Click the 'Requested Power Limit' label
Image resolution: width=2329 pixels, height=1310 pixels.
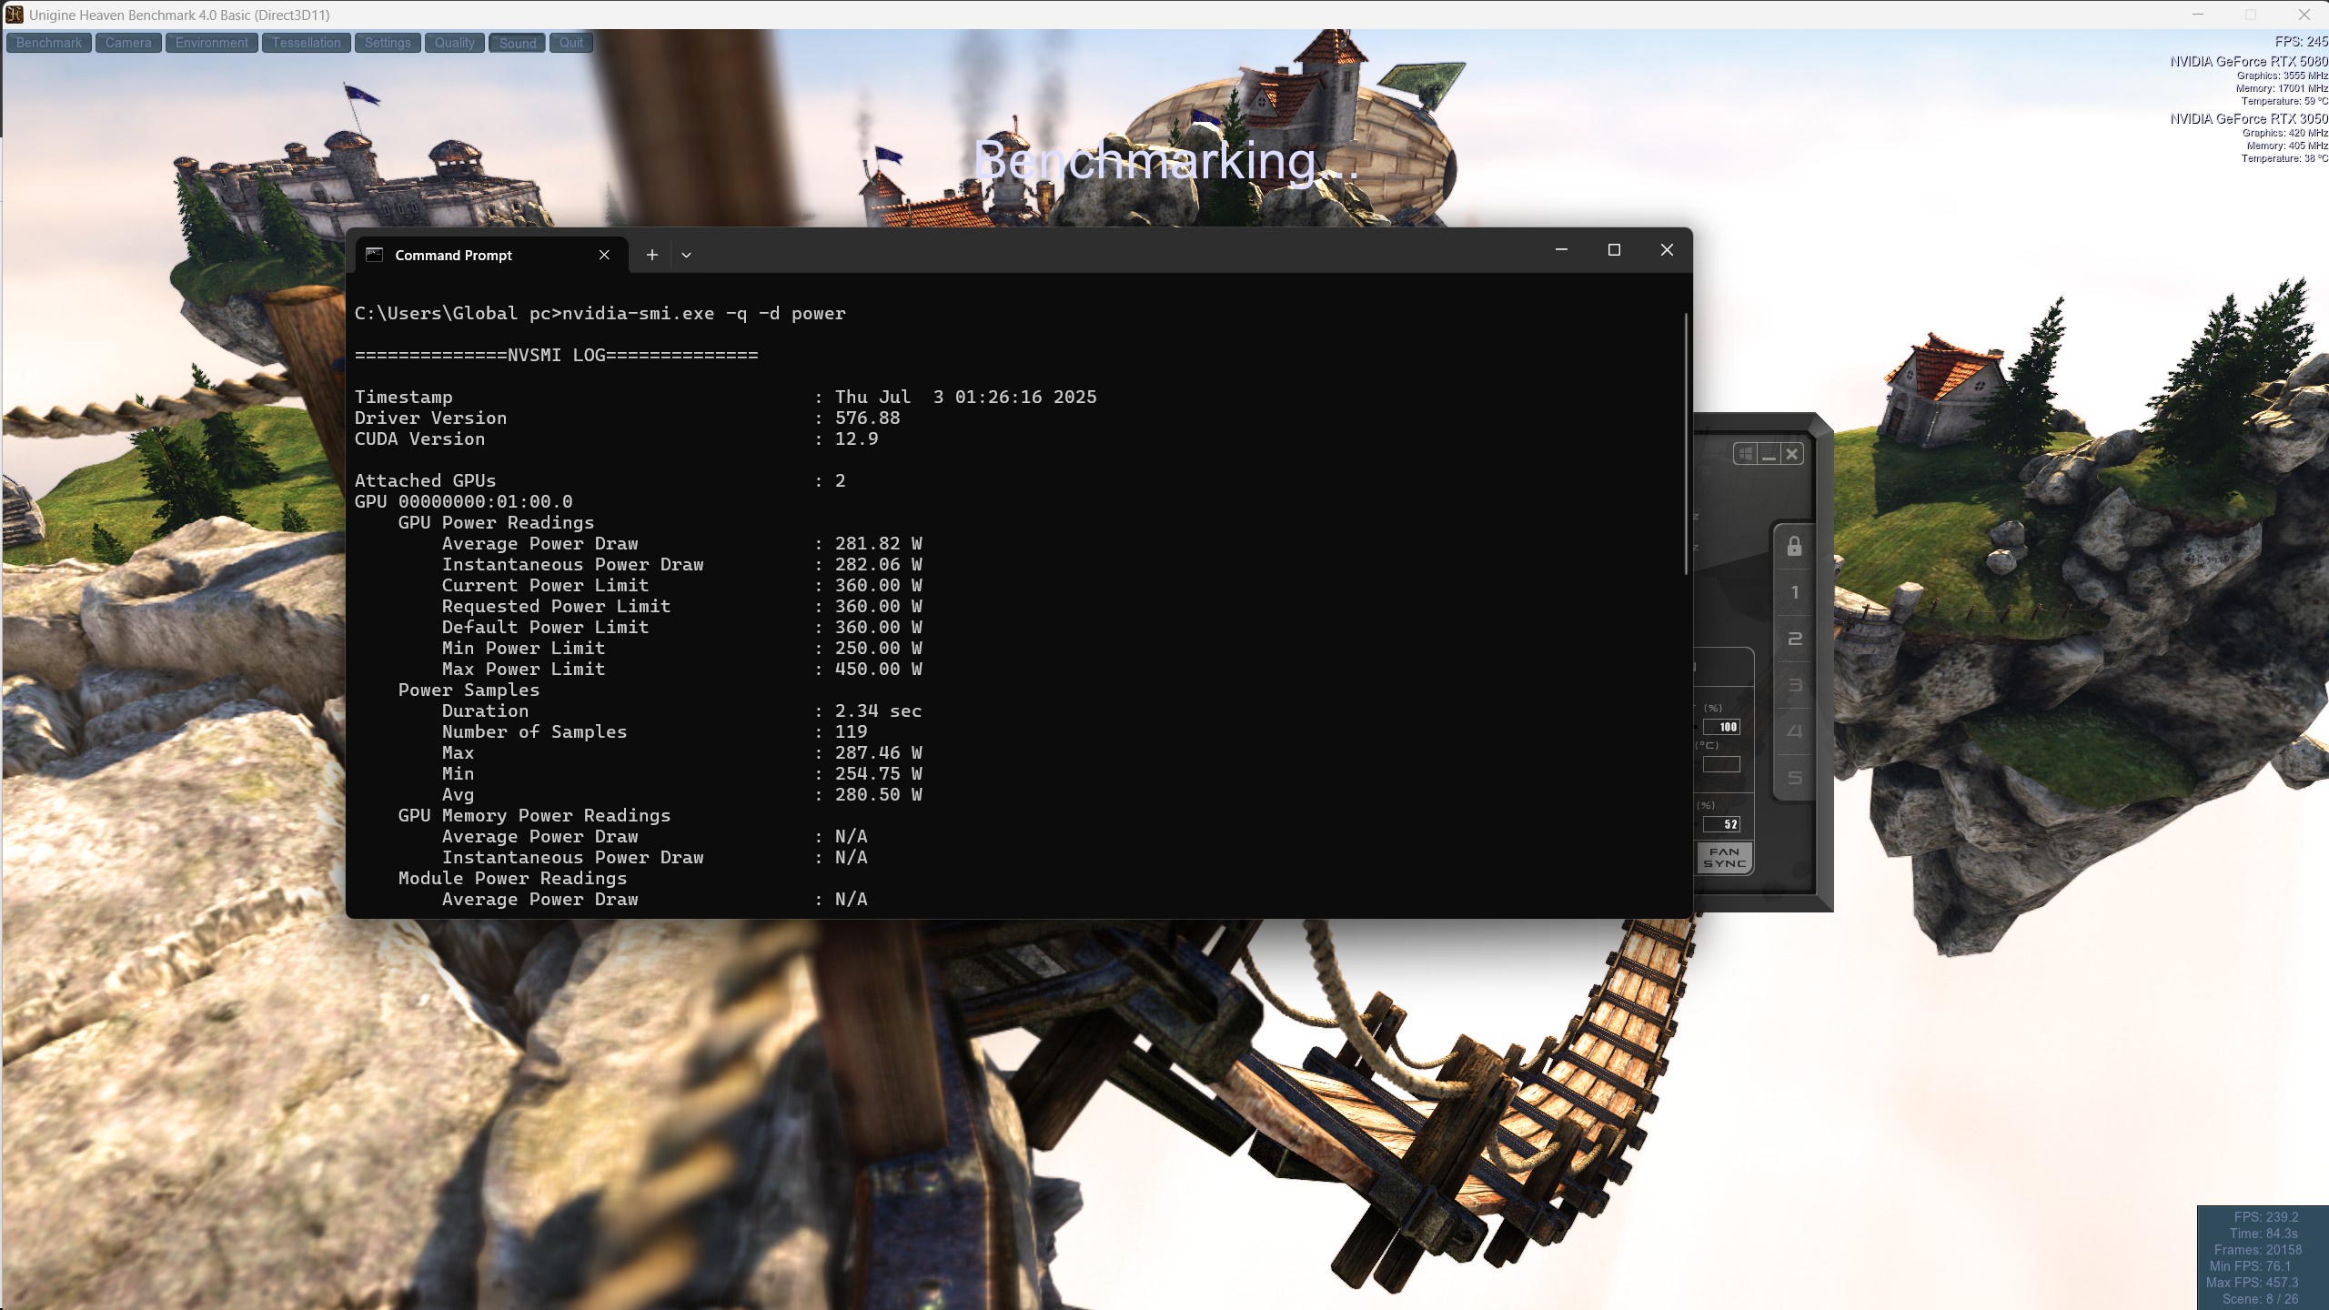pyautogui.click(x=557, y=607)
